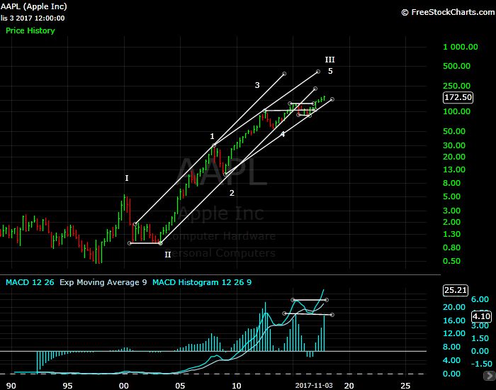Select the wave II annotation label
The image size is (496, 390).
tap(168, 255)
